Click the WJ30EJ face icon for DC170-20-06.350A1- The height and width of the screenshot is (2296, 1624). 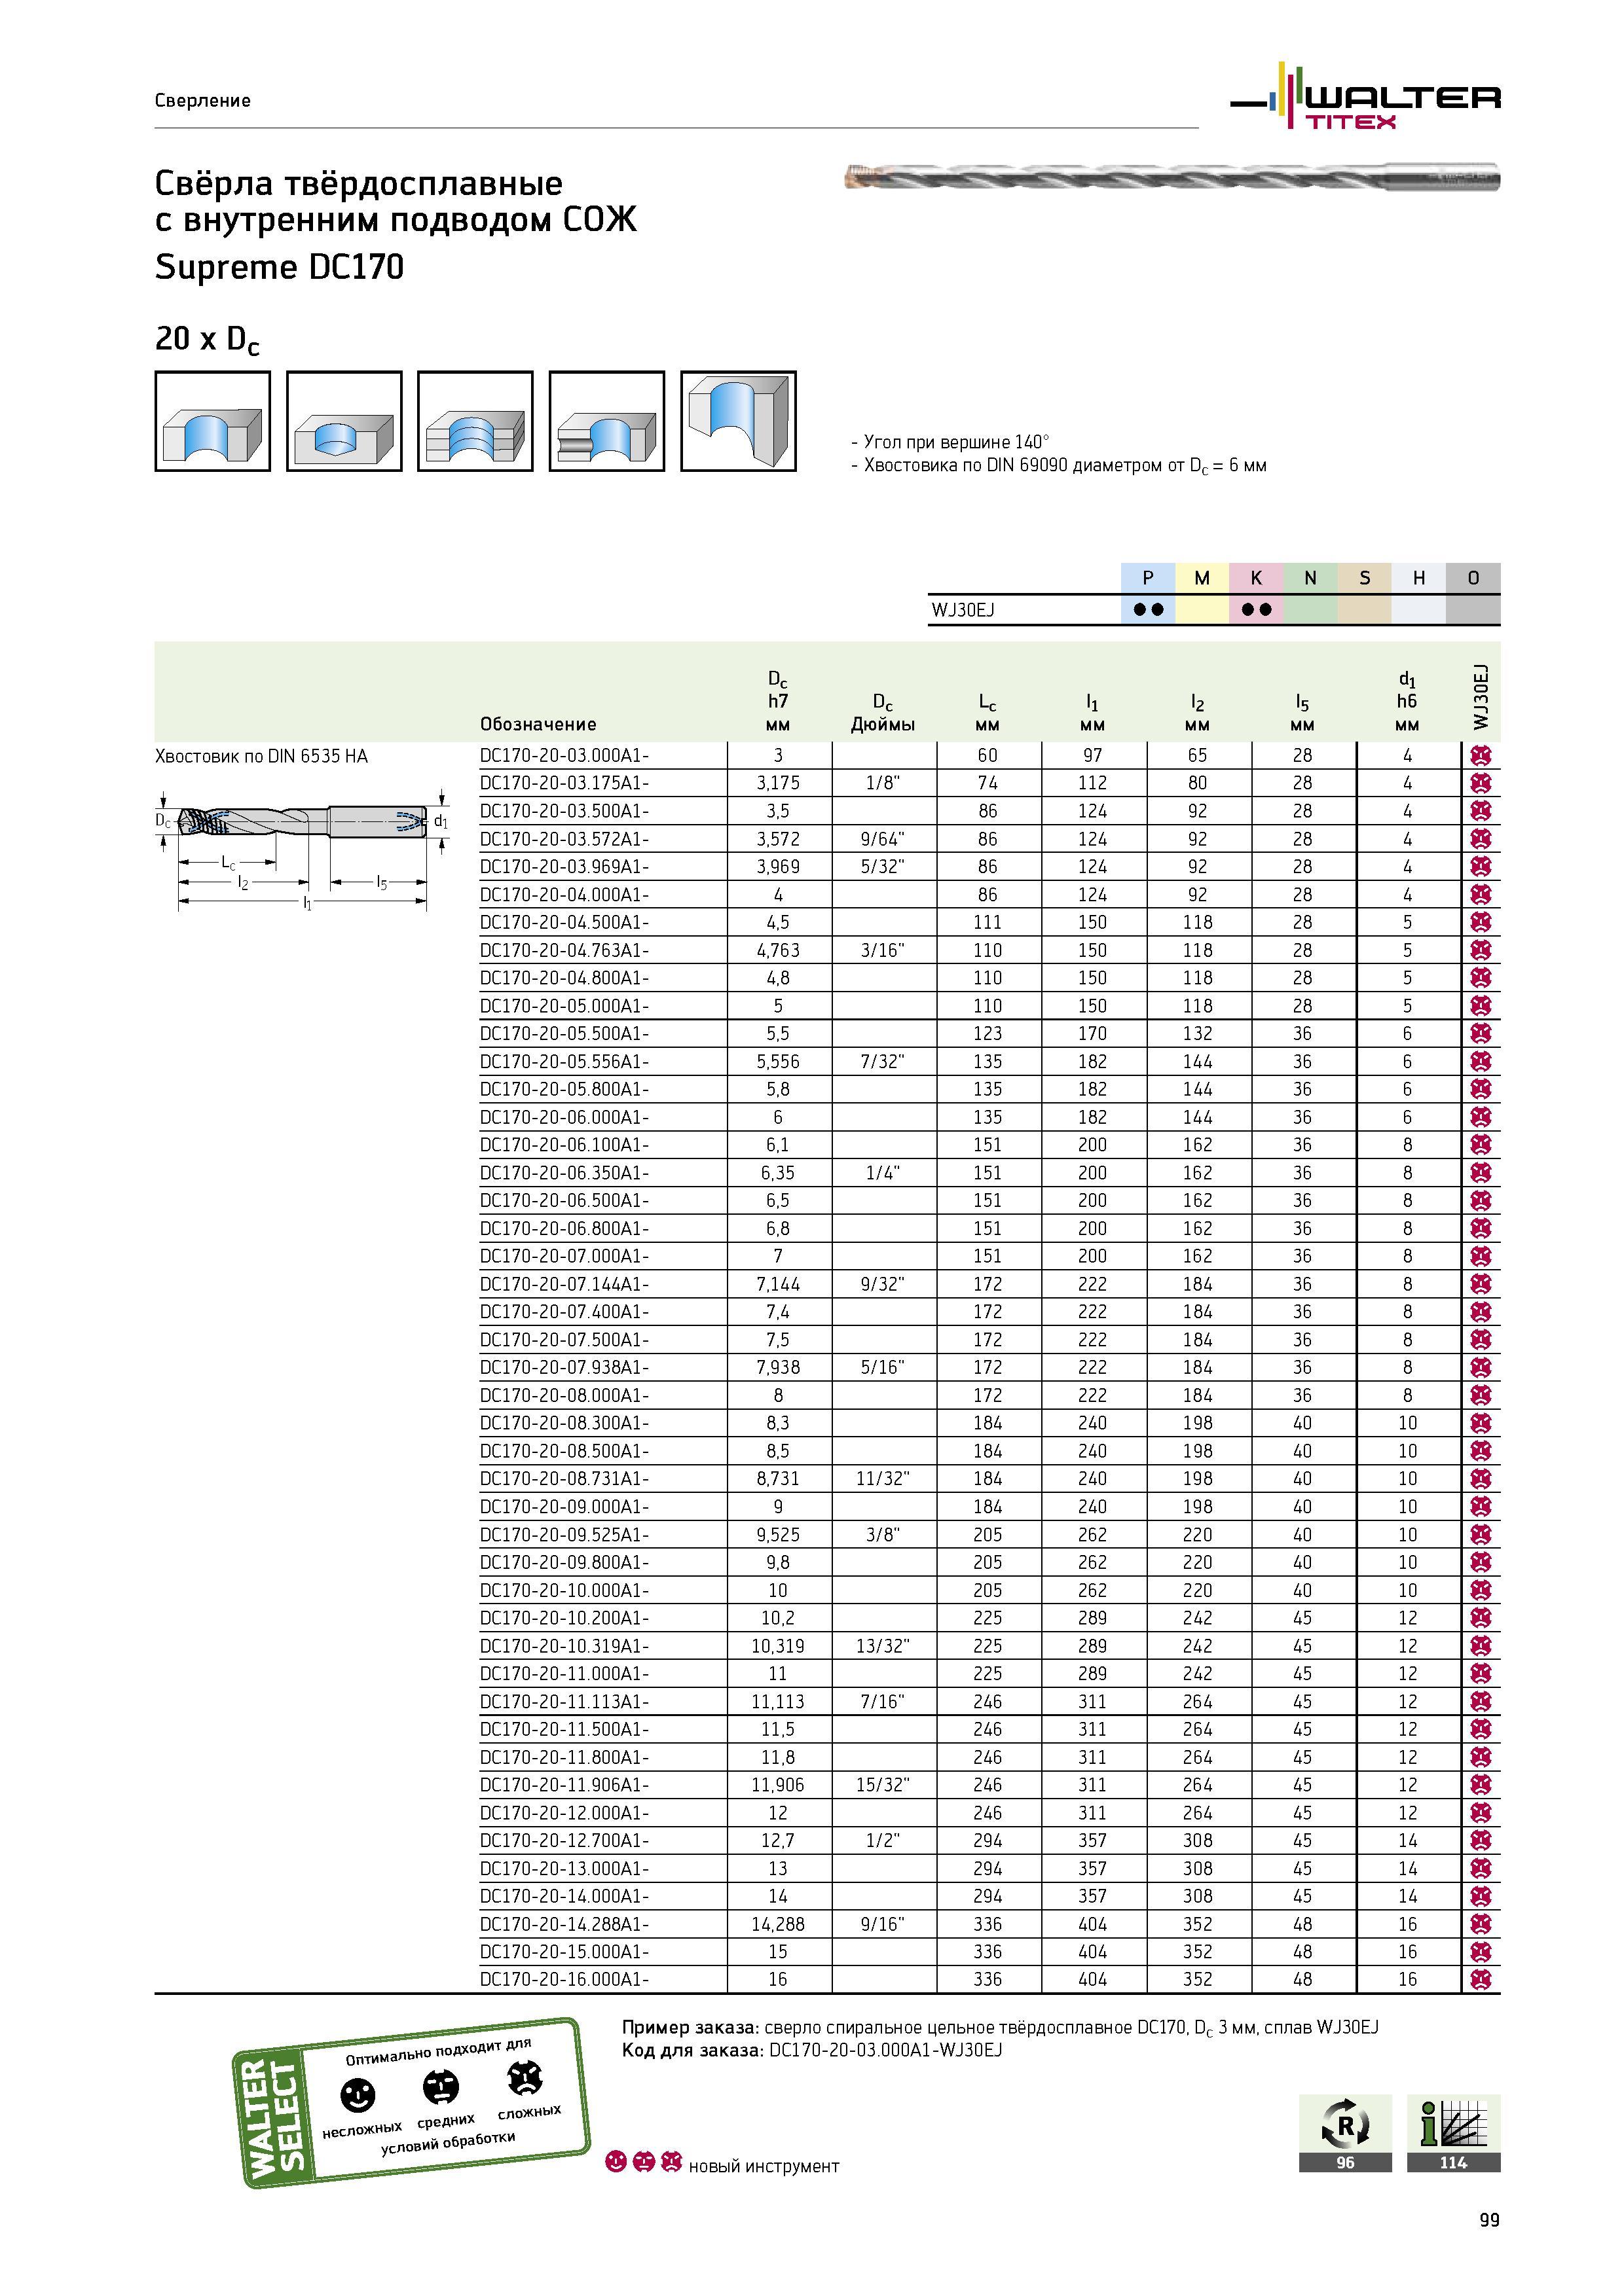coord(1482,1173)
